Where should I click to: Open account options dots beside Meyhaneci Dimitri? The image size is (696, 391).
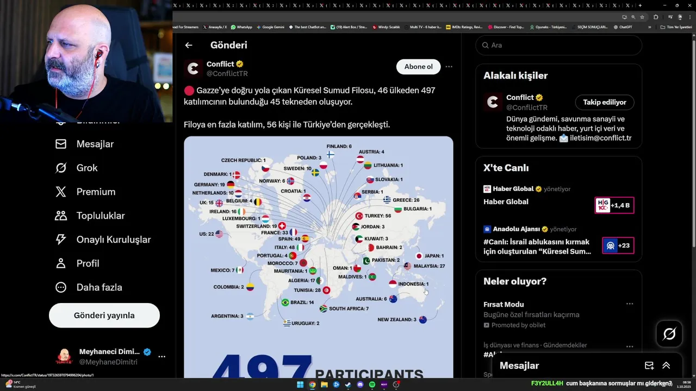tap(161, 357)
